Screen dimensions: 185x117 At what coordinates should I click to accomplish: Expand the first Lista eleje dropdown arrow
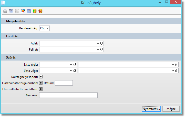tap(71, 65)
